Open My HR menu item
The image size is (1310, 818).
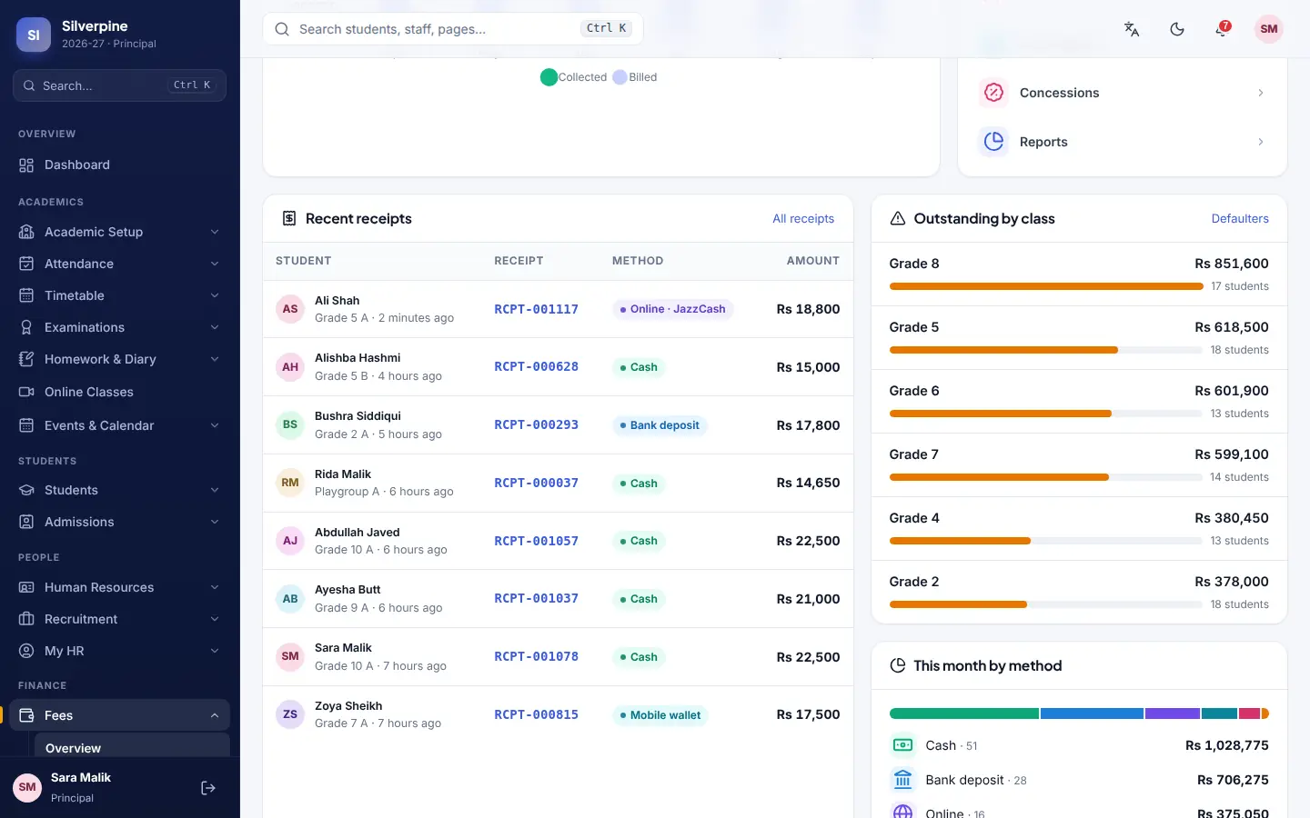tap(120, 651)
